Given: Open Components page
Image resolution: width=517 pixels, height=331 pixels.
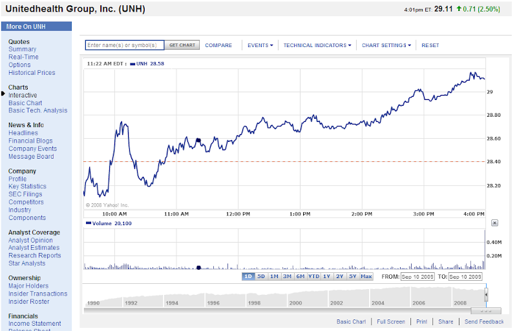Looking at the screenshot, I should click(x=27, y=217).
